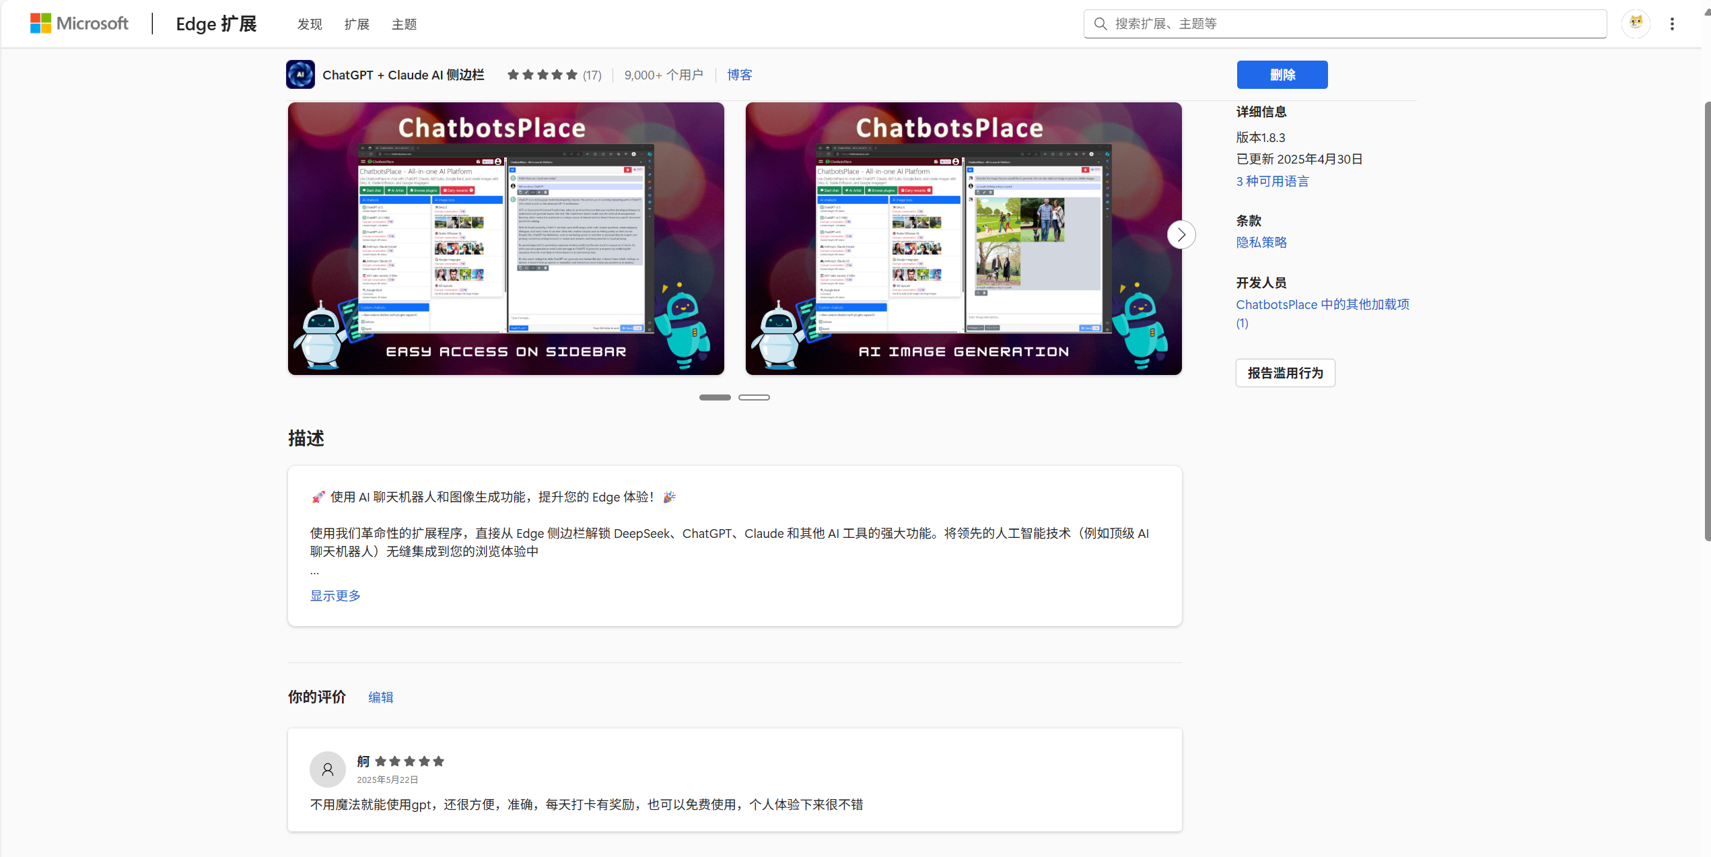Open the 博客 link

click(739, 75)
